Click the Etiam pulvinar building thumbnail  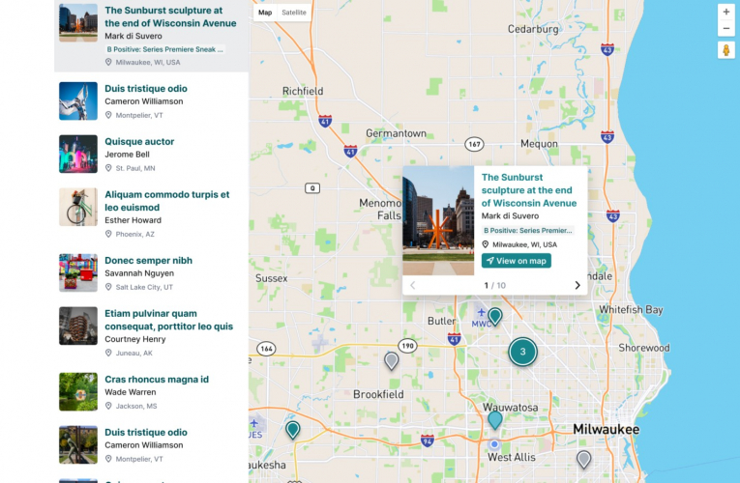(x=78, y=326)
